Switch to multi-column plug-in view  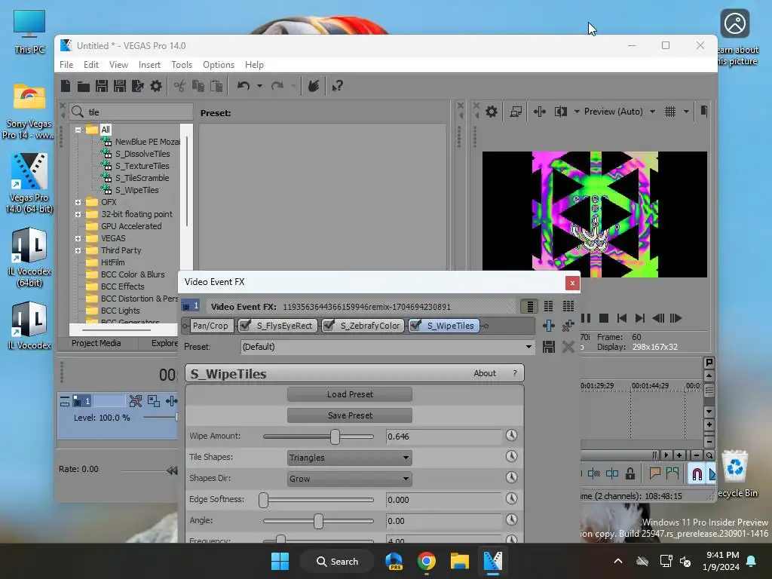point(568,306)
